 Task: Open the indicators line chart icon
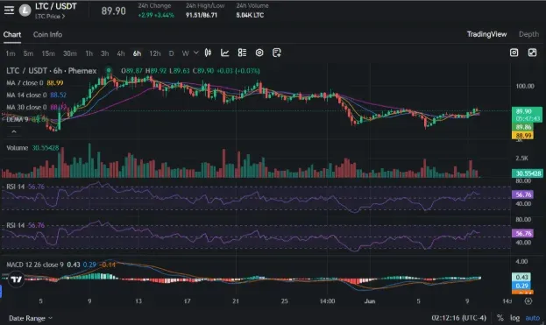pyautogui.click(x=225, y=53)
